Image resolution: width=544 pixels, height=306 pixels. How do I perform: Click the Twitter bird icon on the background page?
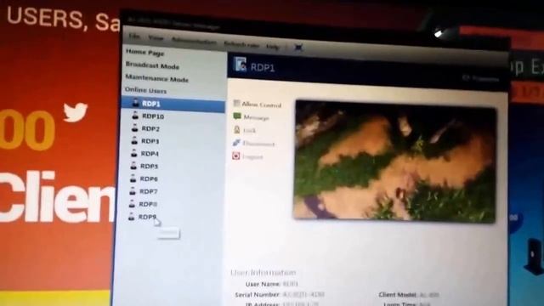[x=75, y=112]
